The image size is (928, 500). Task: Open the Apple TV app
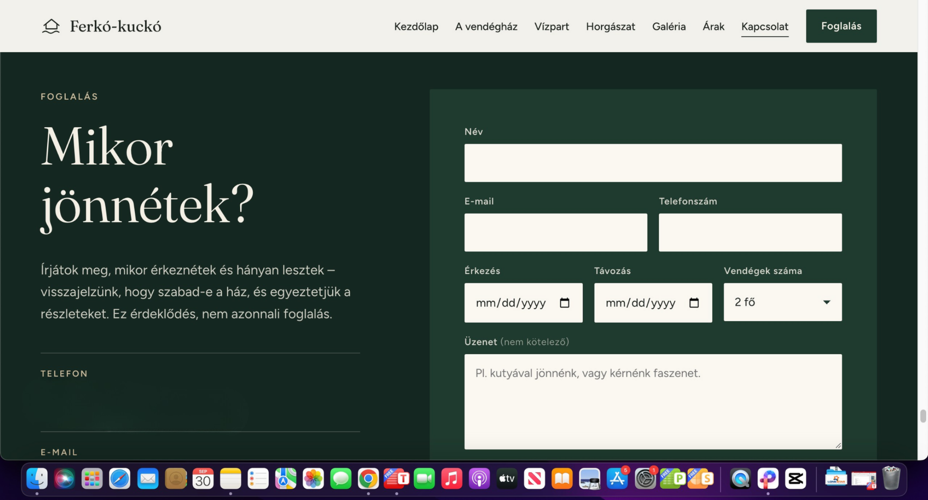click(507, 478)
